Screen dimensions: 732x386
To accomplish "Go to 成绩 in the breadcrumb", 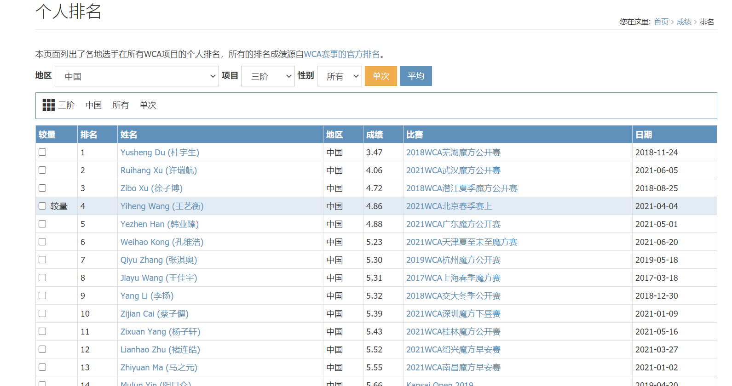I will tap(684, 22).
